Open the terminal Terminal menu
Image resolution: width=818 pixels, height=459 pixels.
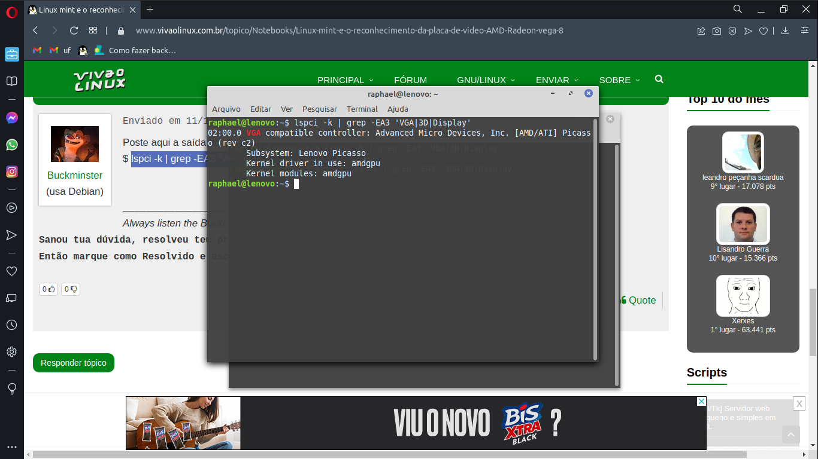coord(362,109)
